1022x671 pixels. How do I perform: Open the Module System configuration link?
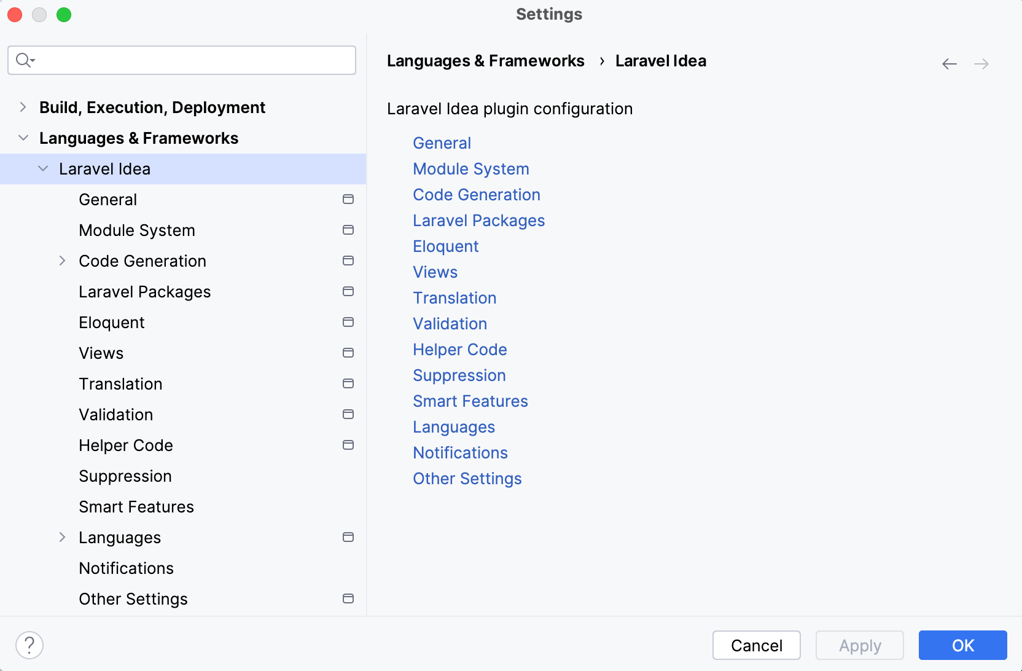tap(470, 169)
